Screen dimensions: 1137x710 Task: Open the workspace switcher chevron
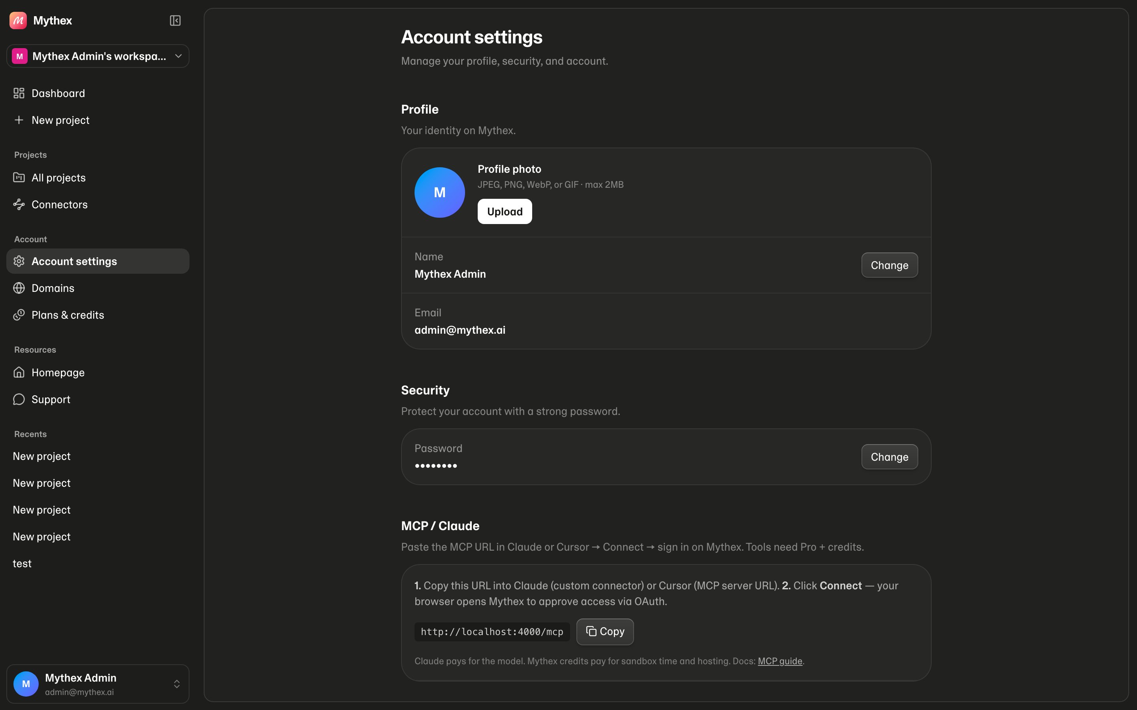click(x=178, y=56)
